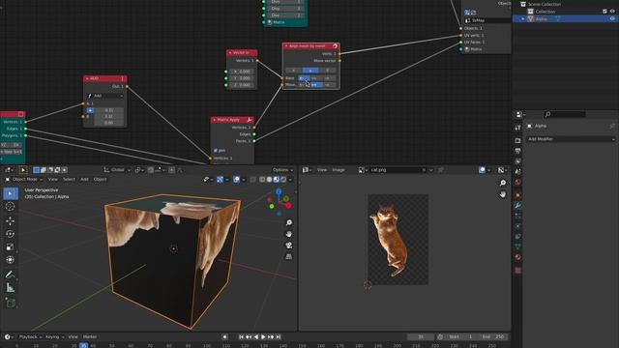
Task: Open the Object Data properties tab
Action: (x=518, y=246)
